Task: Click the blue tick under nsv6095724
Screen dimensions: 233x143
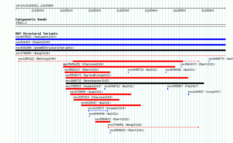Action: pos(128,72)
